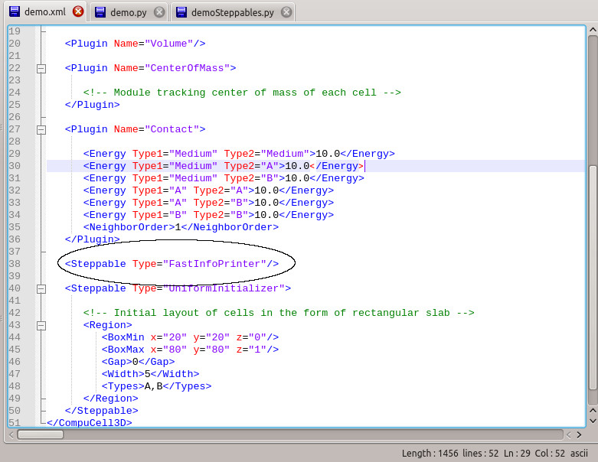Collapse the CenterOfMass plugin fold marker
This screenshot has height=462, width=598.
click(x=41, y=68)
